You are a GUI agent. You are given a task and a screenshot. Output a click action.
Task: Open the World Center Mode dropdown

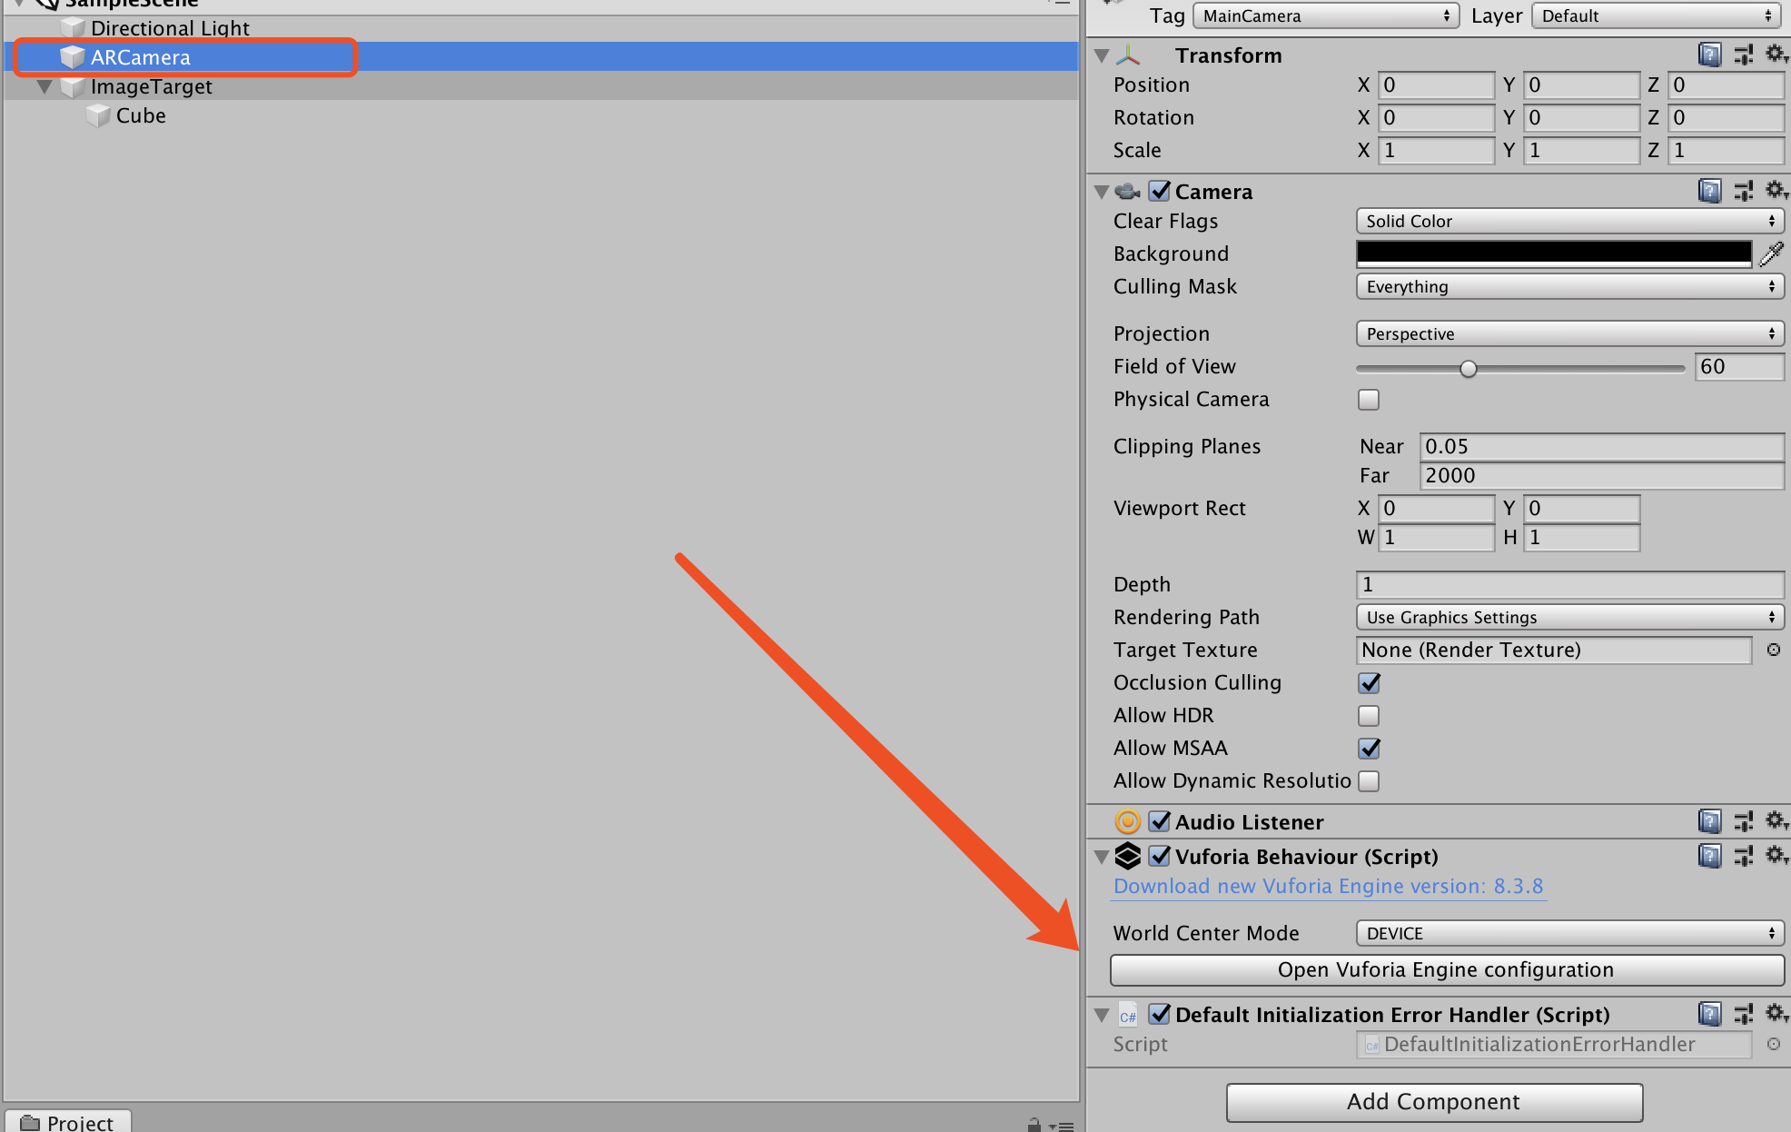tap(1568, 933)
